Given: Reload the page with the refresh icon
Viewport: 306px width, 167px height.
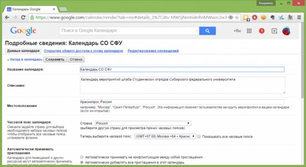Looking at the screenshot, I should point(23,17).
